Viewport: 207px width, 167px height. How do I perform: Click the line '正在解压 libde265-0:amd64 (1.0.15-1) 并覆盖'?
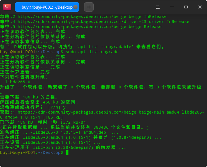81,137
